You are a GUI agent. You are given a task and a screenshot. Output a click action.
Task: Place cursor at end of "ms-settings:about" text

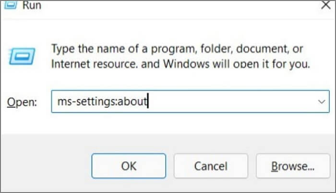(147, 102)
